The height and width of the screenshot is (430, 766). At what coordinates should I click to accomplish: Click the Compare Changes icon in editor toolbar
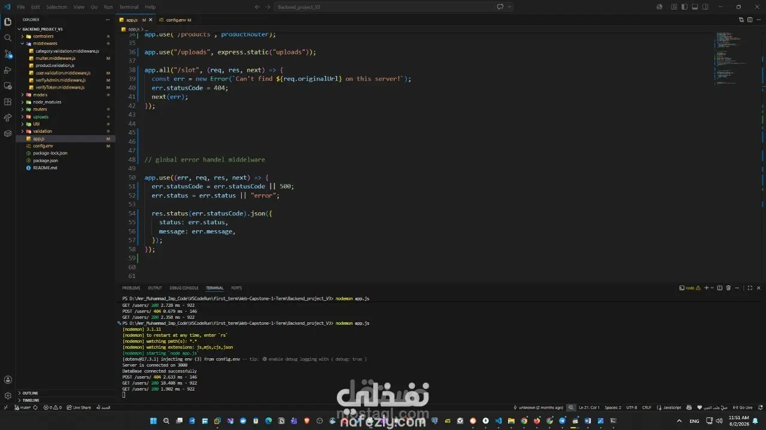click(741, 20)
